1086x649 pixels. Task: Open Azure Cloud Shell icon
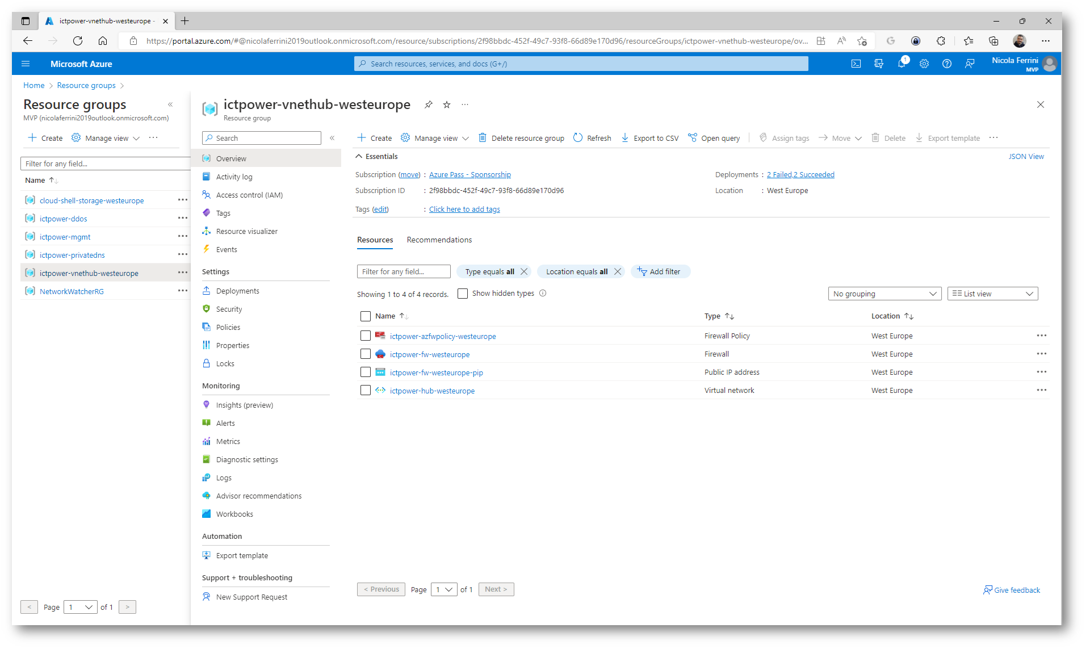(x=856, y=64)
